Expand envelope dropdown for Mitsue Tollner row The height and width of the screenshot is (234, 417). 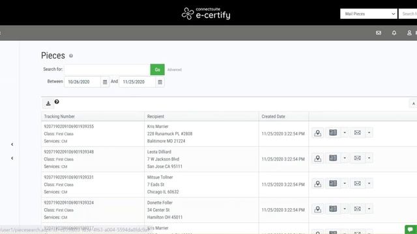(369, 183)
